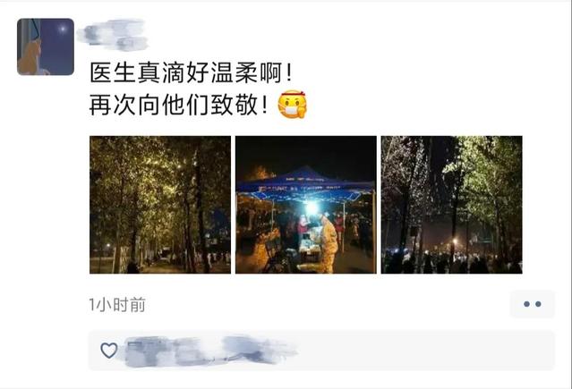Open the two-dot more options button
The image size is (572, 389).
click(533, 304)
